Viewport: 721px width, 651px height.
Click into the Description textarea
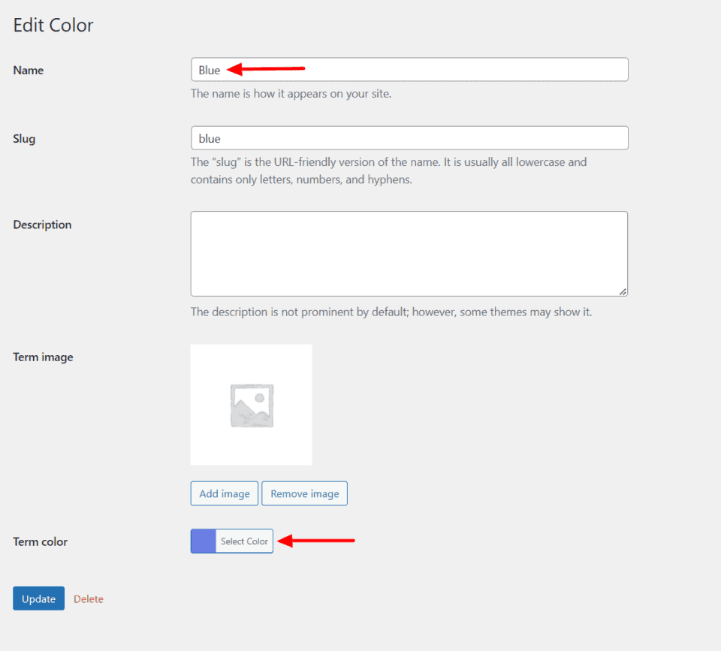tap(409, 253)
